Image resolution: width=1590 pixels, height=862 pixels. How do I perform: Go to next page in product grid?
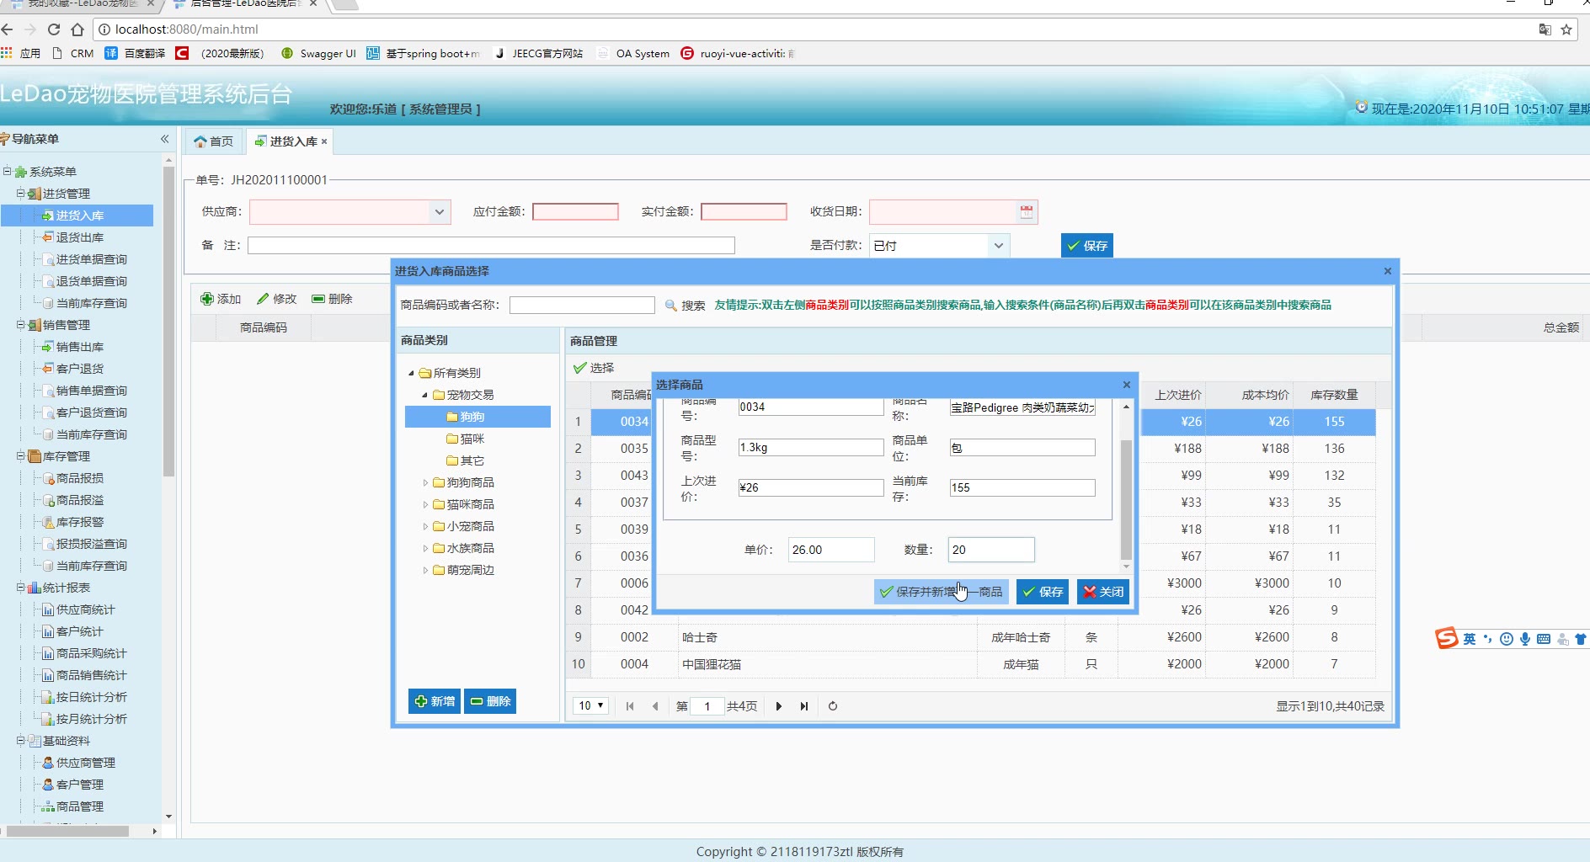point(779,706)
